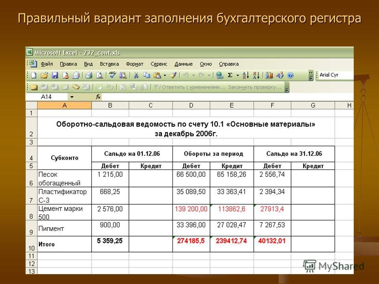The image size is (379, 284).
Task: Click the AutoSum sigma icon
Action: coord(230,75)
